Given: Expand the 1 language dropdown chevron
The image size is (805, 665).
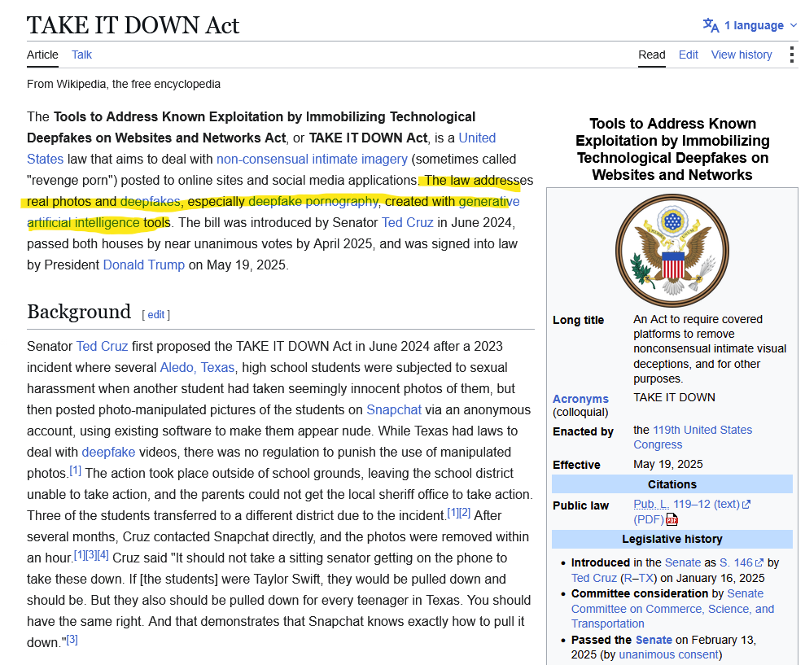Looking at the screenshot, I should point(794,25).
